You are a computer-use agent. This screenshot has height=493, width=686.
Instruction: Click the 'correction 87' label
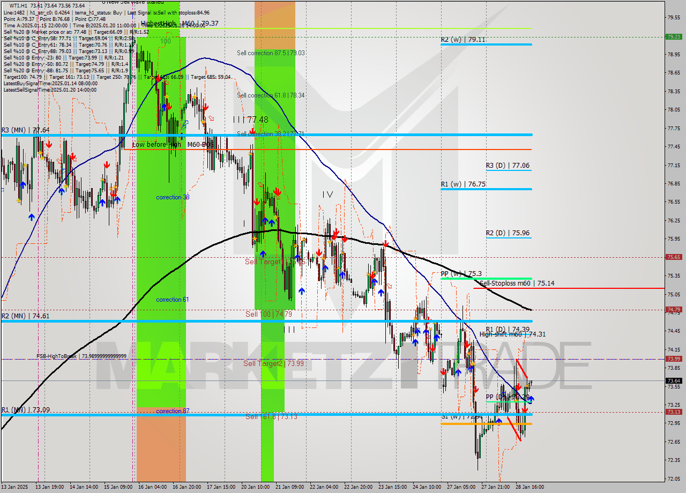click(173, 411)
